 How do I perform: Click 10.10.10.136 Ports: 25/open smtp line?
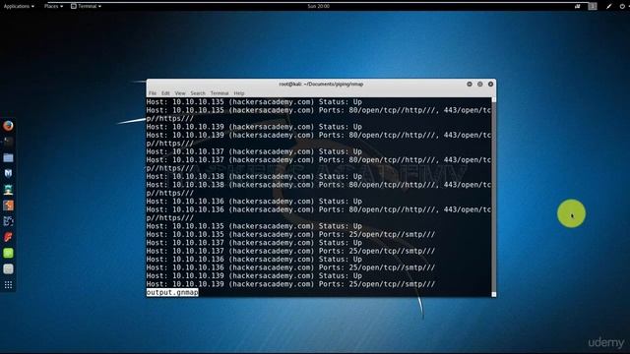(x=291, y=267)
